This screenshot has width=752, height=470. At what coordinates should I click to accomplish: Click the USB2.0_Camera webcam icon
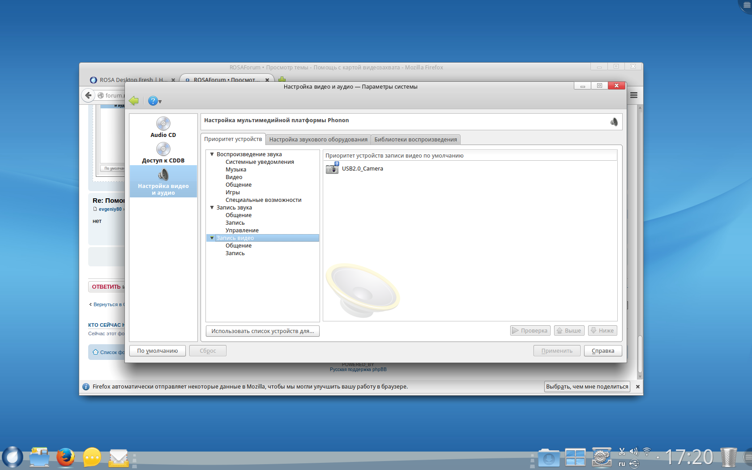pos(332,168)
